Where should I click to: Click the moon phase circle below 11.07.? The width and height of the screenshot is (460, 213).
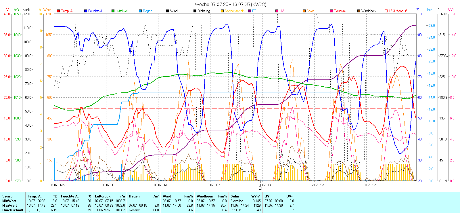point(260,188)
